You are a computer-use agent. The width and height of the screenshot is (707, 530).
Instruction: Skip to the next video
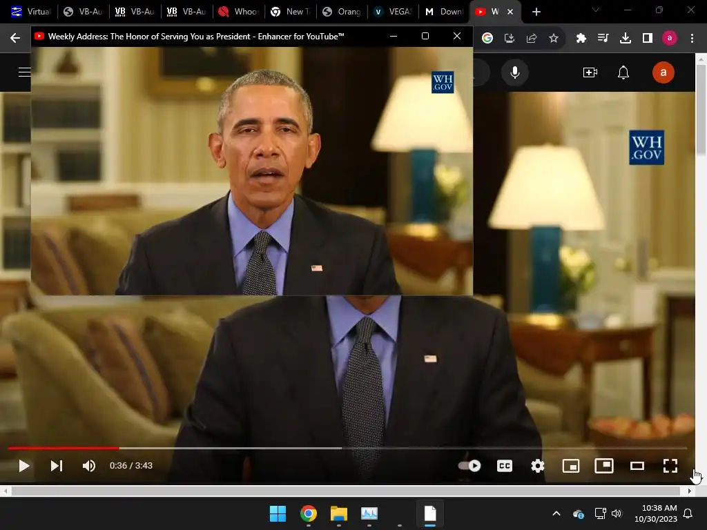coord(57,466)
